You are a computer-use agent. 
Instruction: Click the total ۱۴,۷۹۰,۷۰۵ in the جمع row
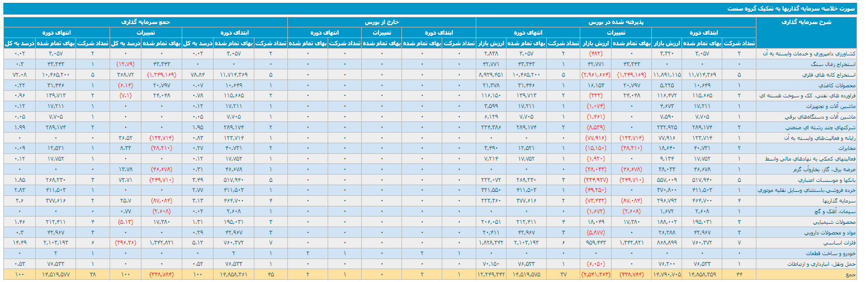668,275
